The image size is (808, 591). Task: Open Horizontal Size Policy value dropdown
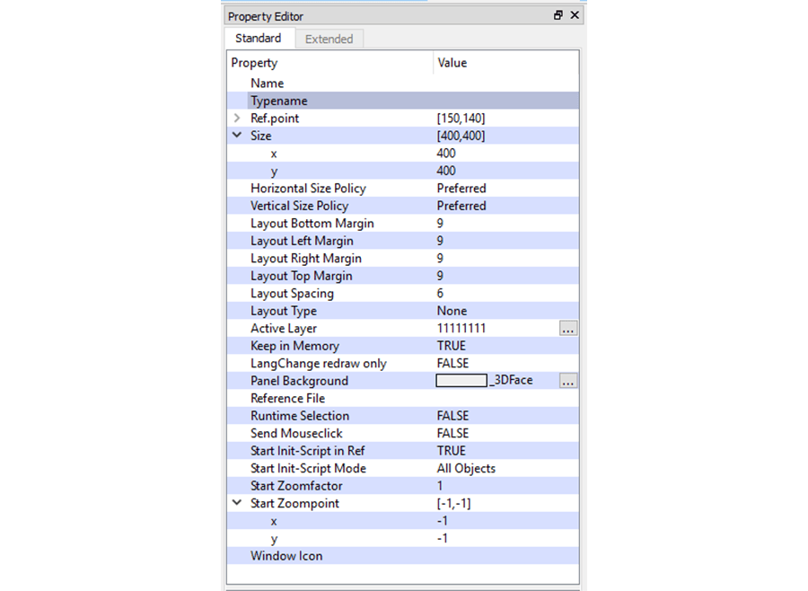[x=461, y=189]
